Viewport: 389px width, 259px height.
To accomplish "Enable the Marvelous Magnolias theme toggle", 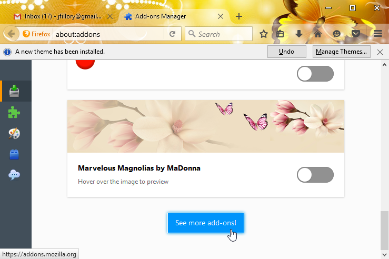I will [315, 175].
